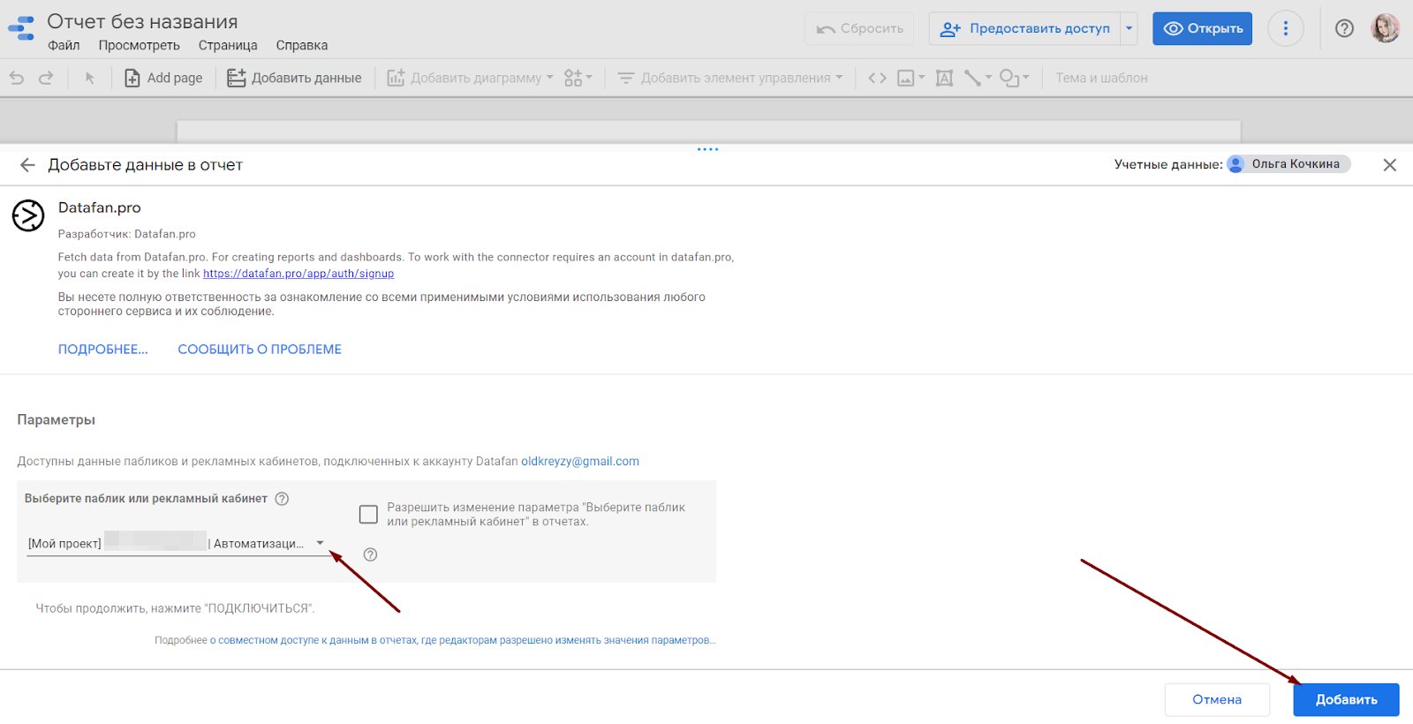Open the help question mark icon
Screen dimensions: 1413x724
[1344, 28]
